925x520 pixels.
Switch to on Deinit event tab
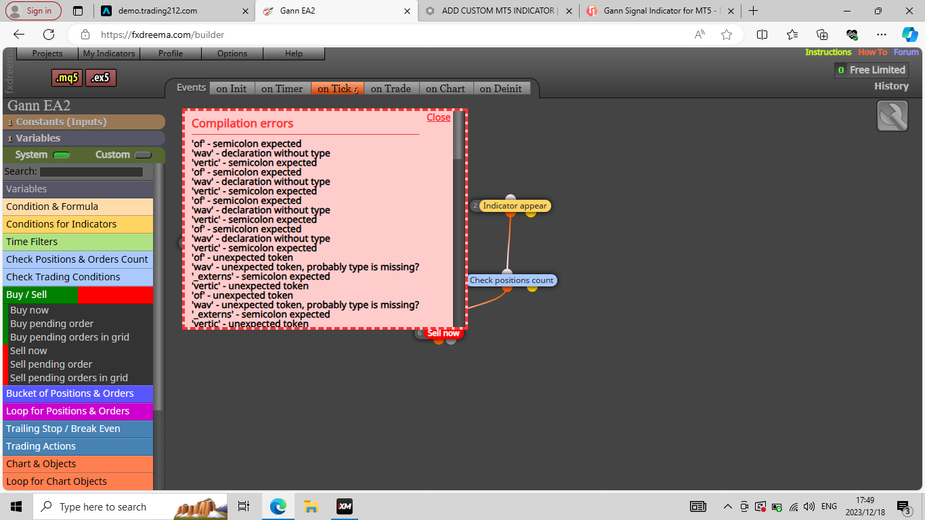tap(501, 89)
